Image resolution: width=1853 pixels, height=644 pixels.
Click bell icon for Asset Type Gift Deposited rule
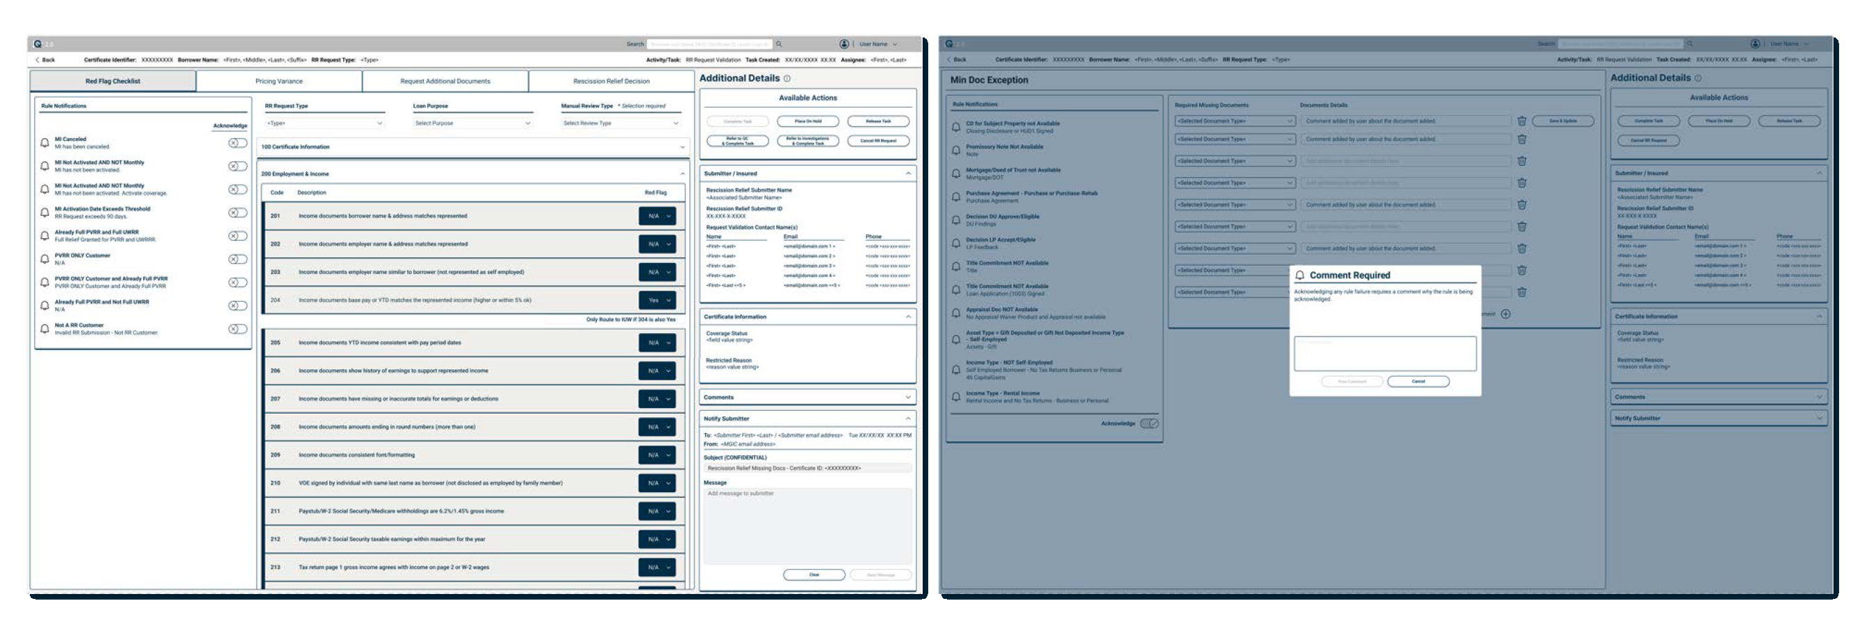coord(956,340)
